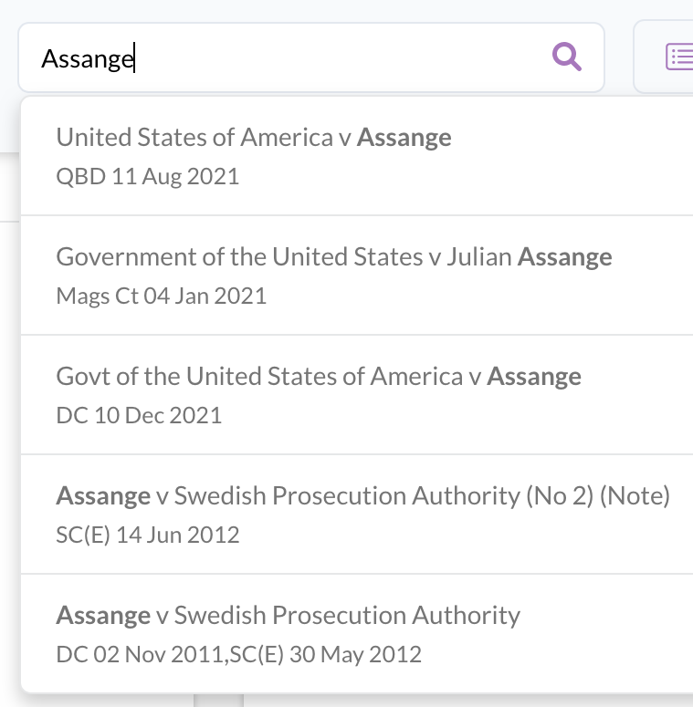The image size is (693, 707).
Task: Open the last suggestion, Assange v Swedish Prosecution Authority
Action: point(289,616)
